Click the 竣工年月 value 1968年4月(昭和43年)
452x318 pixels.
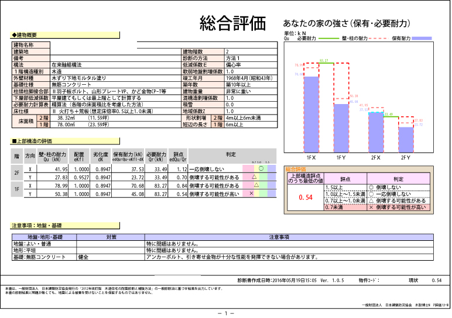coord(249,78)
